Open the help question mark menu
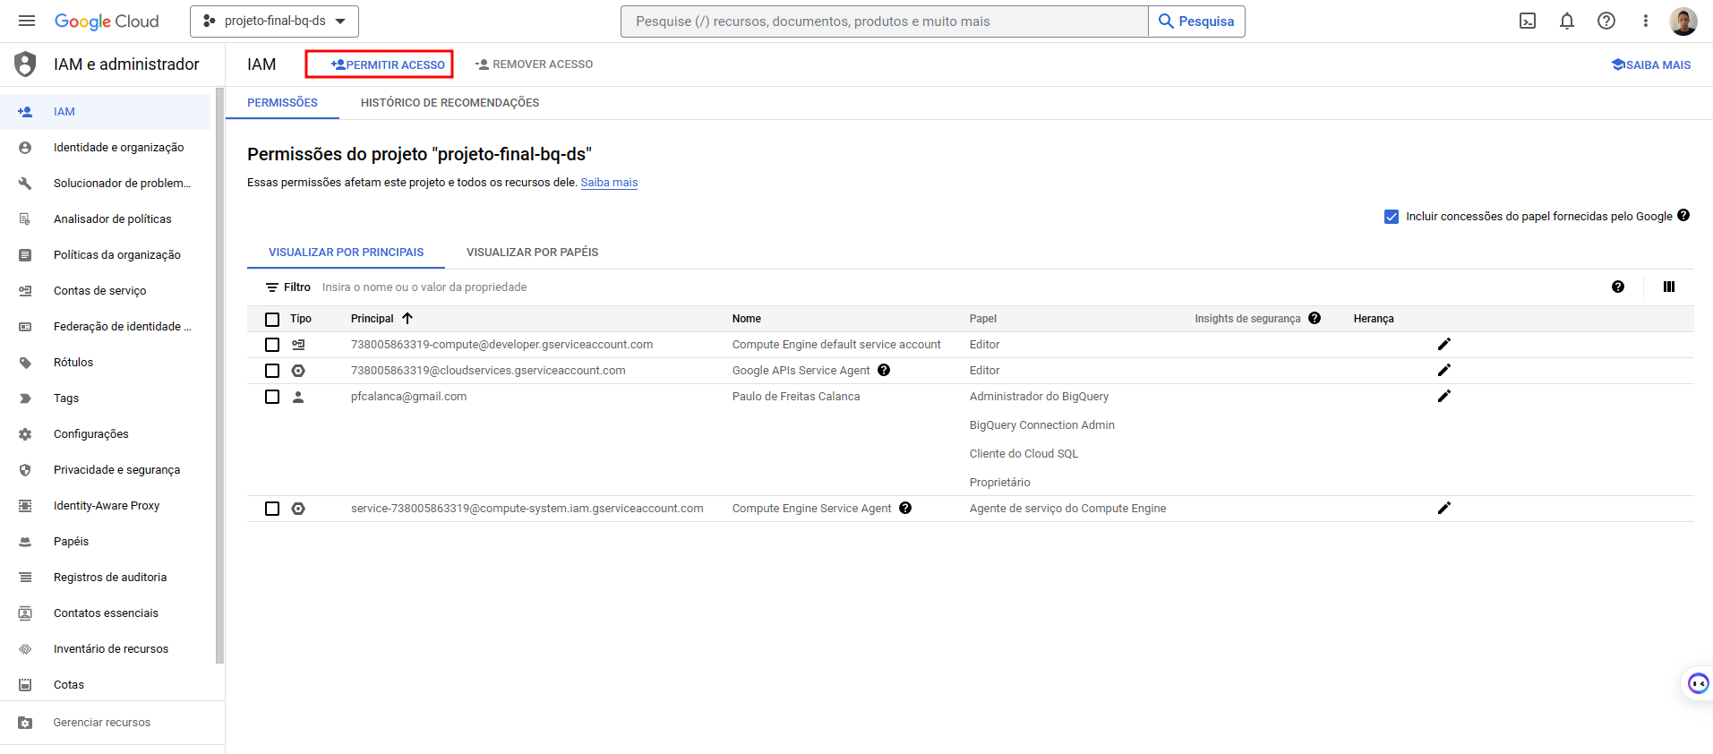Image resolution: width=1713 pixels, height=754 pixels. coord(1606,21)
